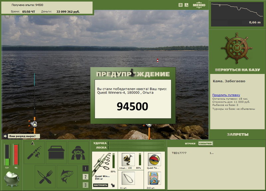This screenshot has width=266, height=191.
Task: Click the money amount 33 099 362 руб.
Action: 68,12
